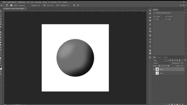187x105 pixels.
Task: Open the Редактирование menu
Action: pyautogui.click(x=12, y=2)
